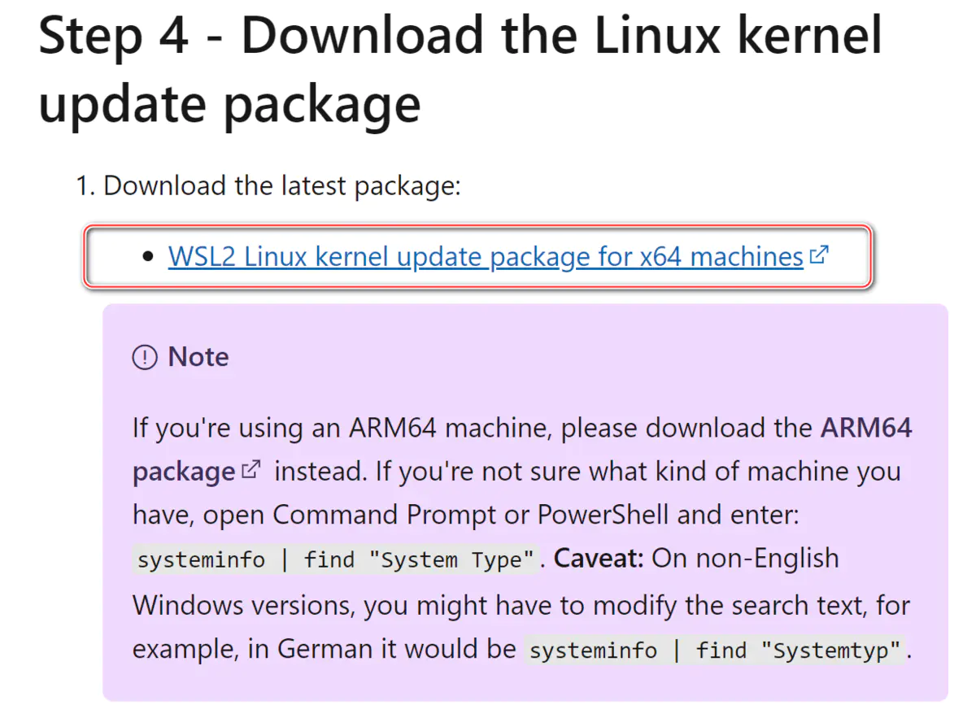Click the external-link icon beside ARM64 package
Screen dimensions: 976x718
coord(252,469)
